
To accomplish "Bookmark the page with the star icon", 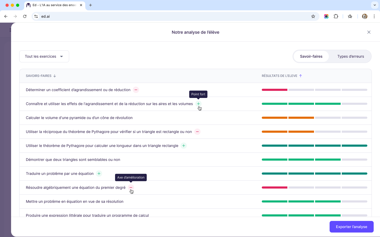I will click(x=313, y=16).
